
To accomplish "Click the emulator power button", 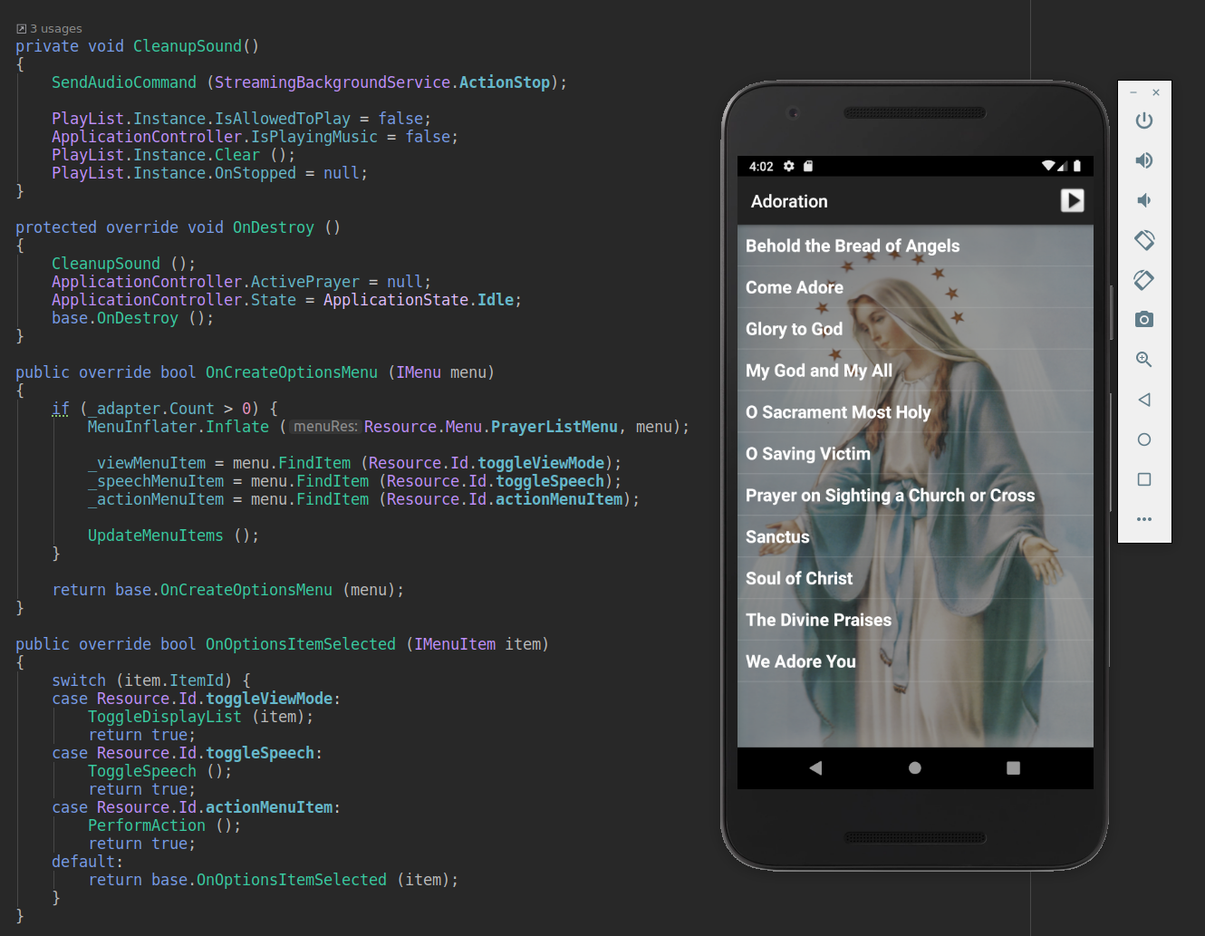I will point(1144,121).
